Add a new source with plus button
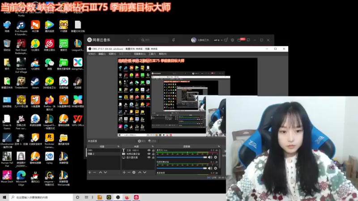This screenshot has width=358, height=201. pos(124,172)
